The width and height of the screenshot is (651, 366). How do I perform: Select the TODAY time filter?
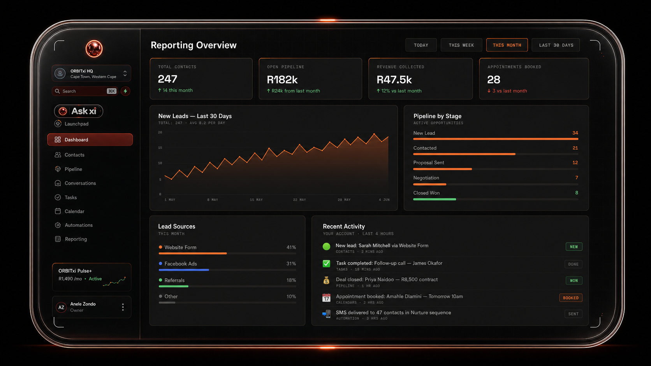(x=421, y=45)
